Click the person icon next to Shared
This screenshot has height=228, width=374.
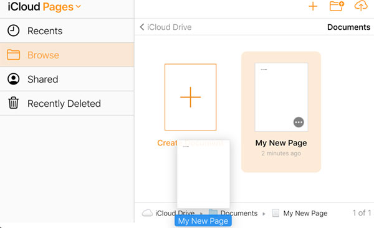click(13, 79)
